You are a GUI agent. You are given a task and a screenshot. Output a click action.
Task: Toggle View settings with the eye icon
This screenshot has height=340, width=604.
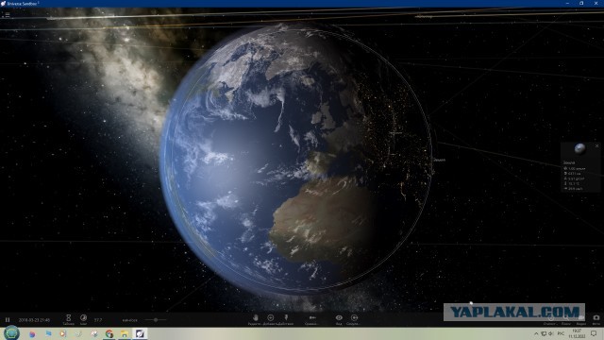[339, 317]
